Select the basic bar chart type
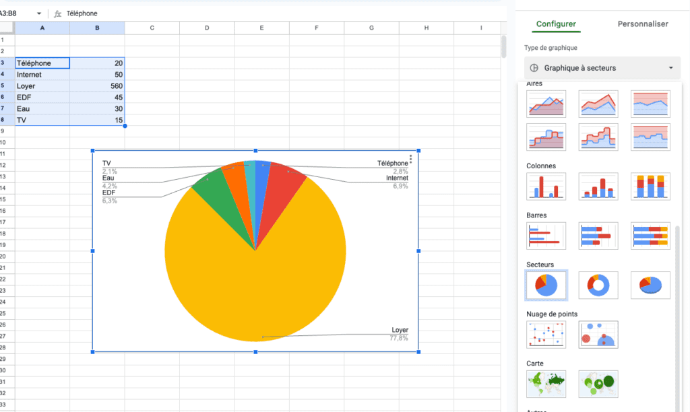This screenshot has height=412, width=690. click(546, 236)
